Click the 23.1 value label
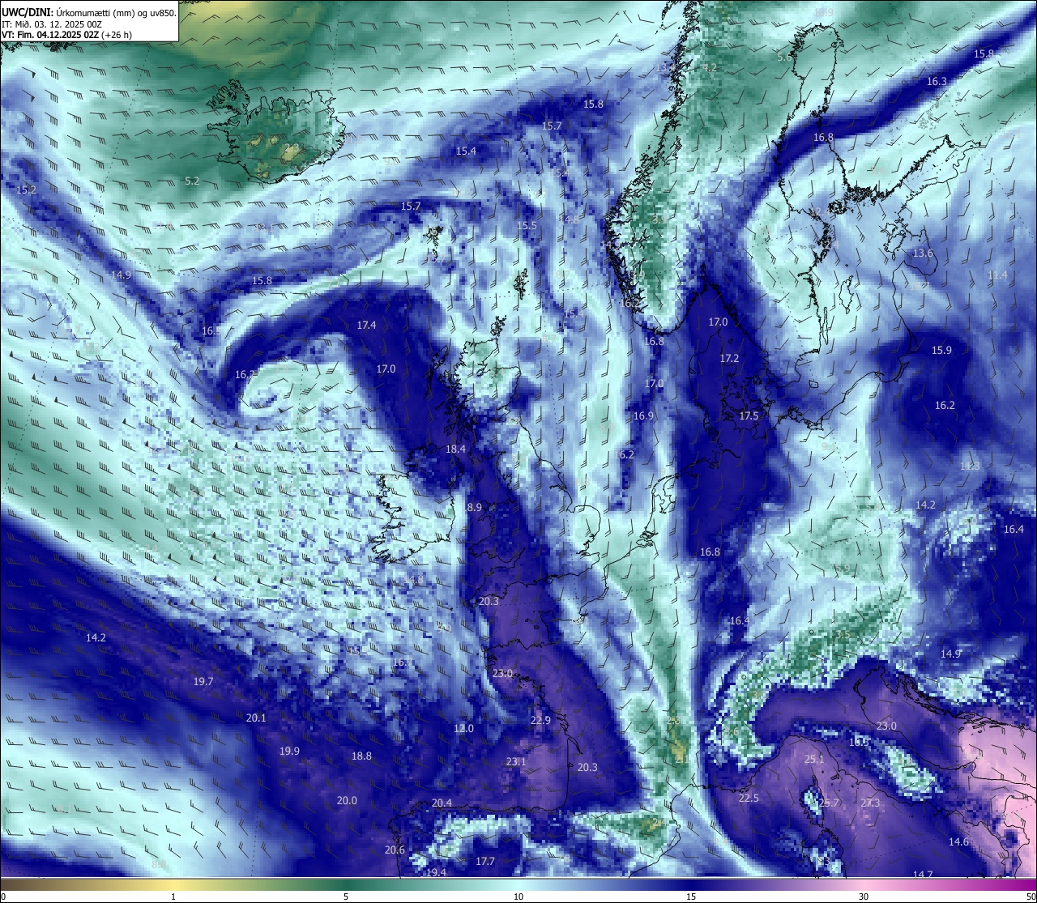This screenshot has height=903, width=1037. point(516,762)
